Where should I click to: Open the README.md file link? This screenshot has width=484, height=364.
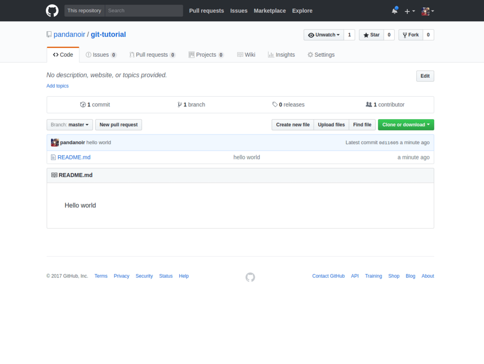point(74,157)
